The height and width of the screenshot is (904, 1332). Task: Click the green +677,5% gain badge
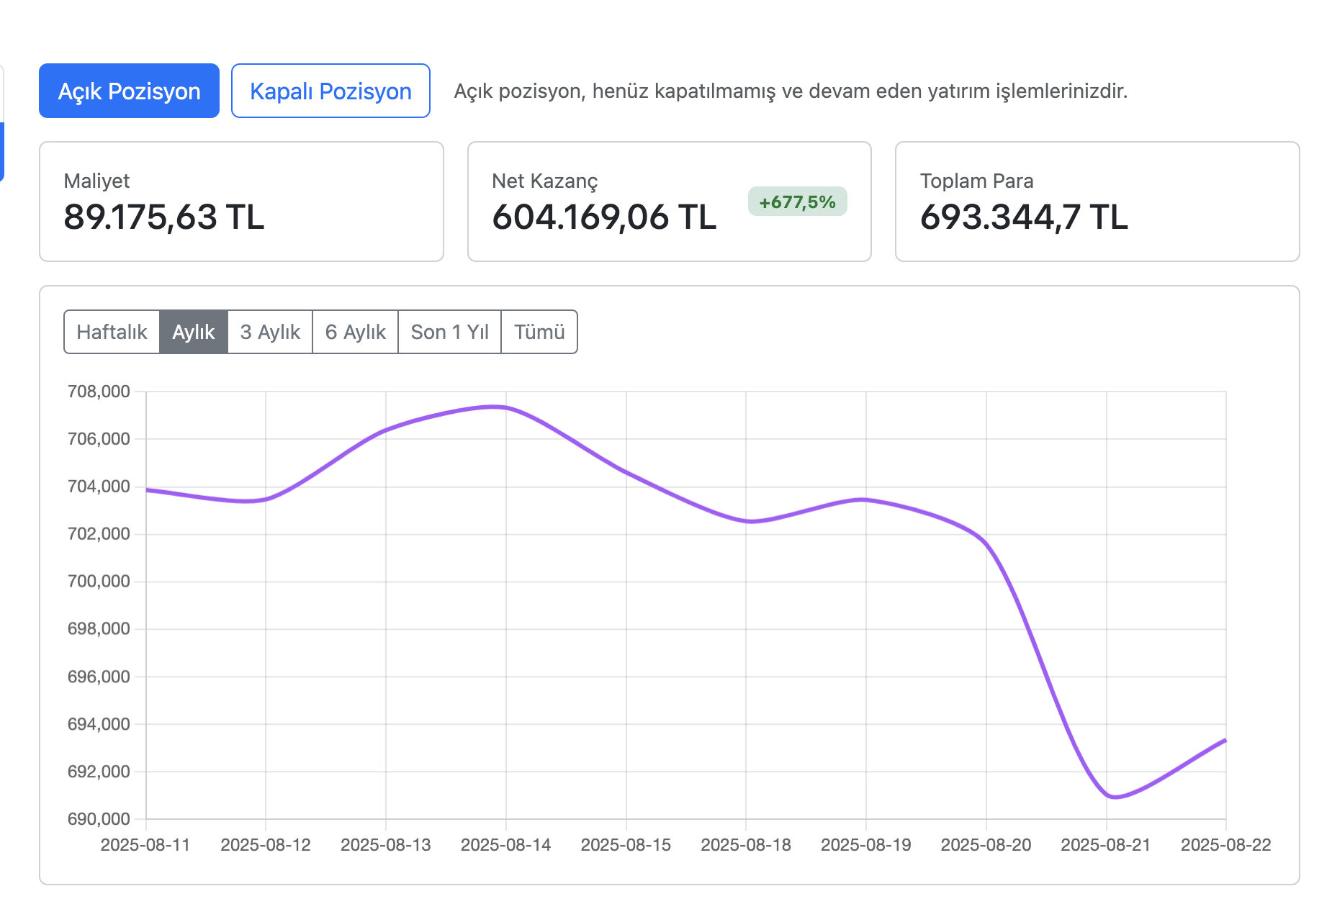[797, 202]
